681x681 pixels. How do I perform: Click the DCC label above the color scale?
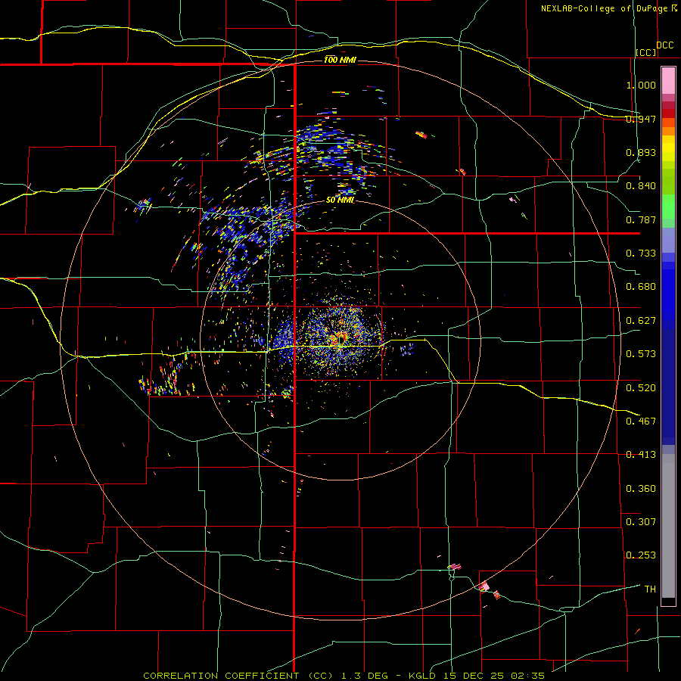[x=665, y=45]
